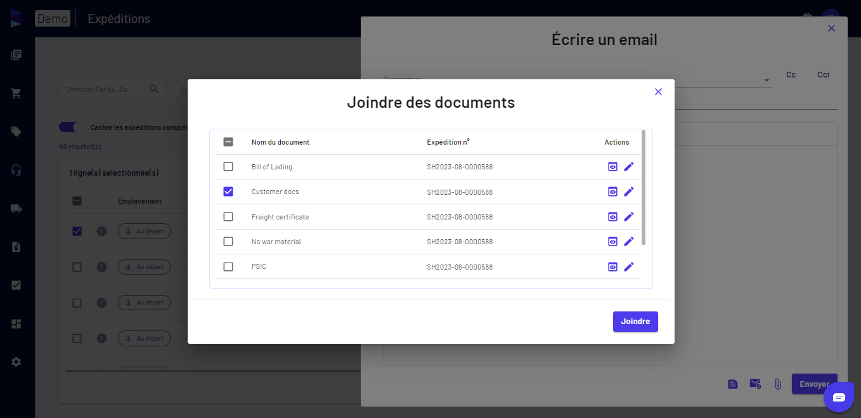Open the invoice dollar sidebar icon
Image resolution: width=861 pixels, height=418 pixels.
tap(16, 247)
